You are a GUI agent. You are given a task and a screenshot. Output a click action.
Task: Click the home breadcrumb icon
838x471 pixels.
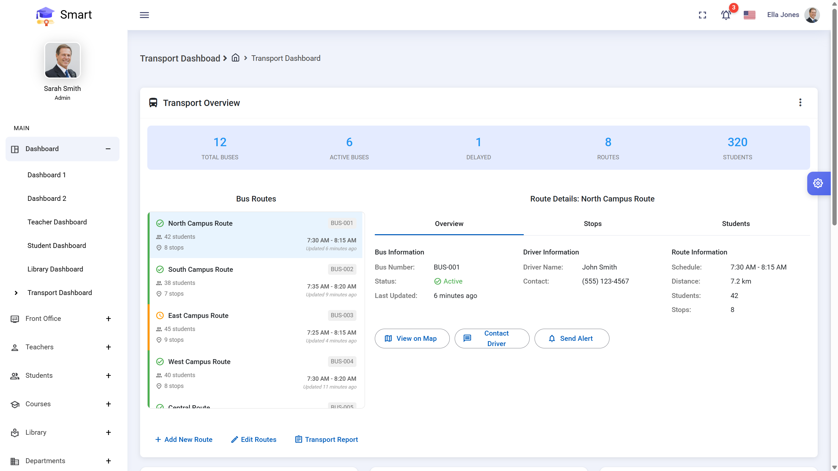(235, 58)
